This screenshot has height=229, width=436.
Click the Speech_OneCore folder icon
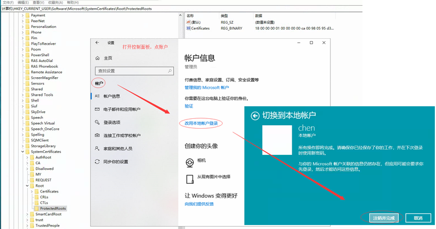[x=27, y=129]
